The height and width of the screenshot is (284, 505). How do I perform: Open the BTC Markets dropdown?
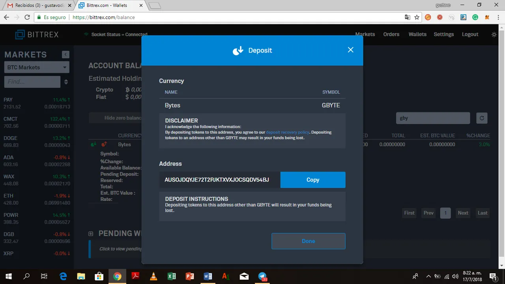pyautogui.click(x=37, y=67)
